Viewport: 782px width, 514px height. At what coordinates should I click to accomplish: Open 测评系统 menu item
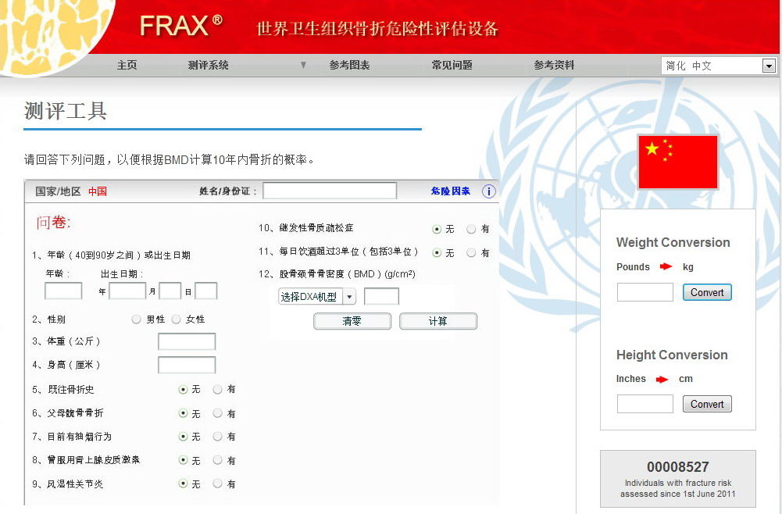click(x=208, y=65)
